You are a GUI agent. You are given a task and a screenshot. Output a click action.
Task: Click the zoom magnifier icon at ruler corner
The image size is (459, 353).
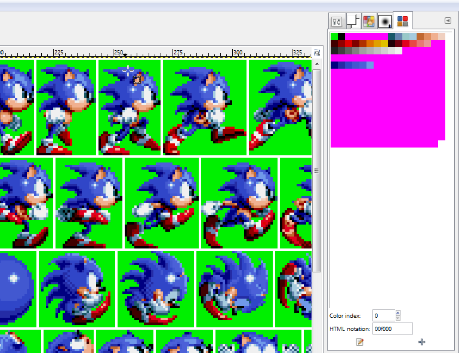tap(317, 53)
